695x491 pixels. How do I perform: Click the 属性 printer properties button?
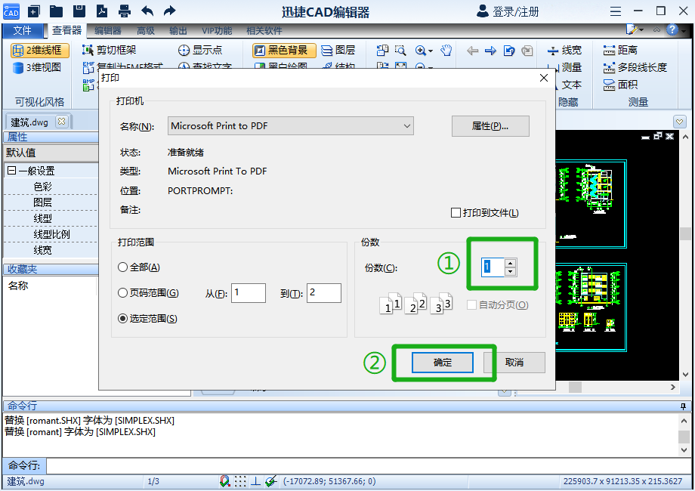[490, 126]
